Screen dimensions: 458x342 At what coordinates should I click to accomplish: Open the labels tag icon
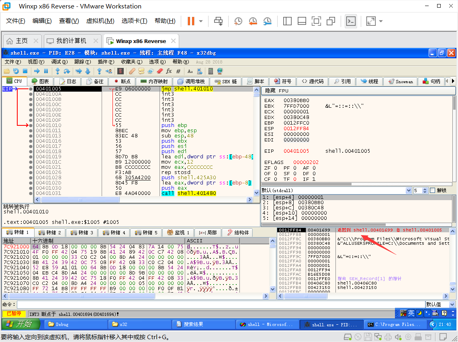[150, 71]
